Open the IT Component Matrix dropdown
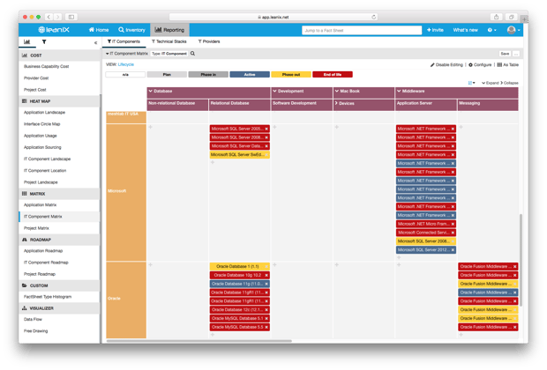The image size is (547, 370). (127, 54)
